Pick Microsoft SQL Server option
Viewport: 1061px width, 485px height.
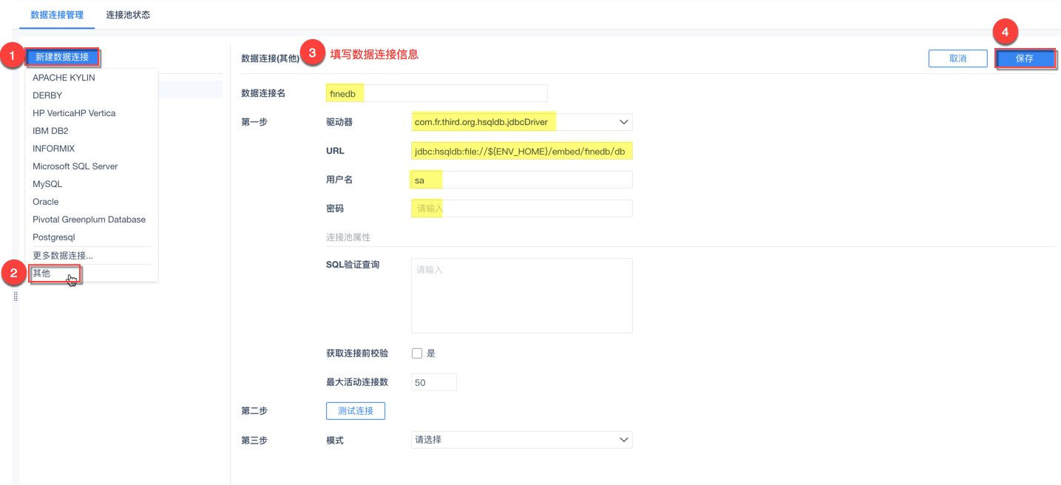tap(75, 166)
